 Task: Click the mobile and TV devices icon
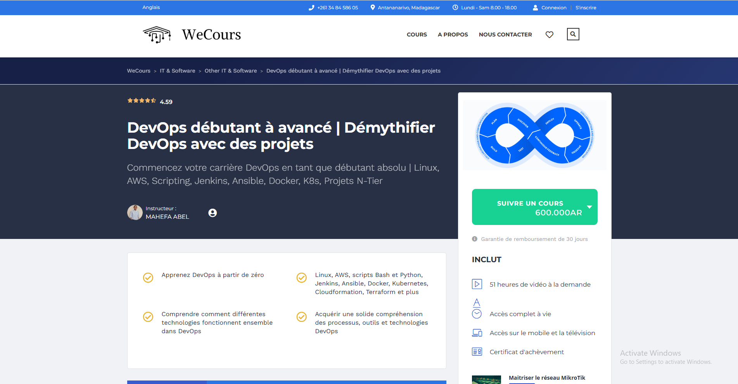click(477, 333)
